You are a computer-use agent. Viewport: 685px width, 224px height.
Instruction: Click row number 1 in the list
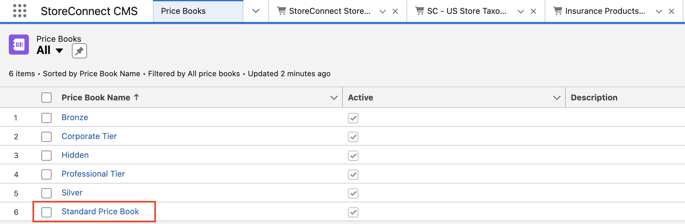click(x=15, y=118)
